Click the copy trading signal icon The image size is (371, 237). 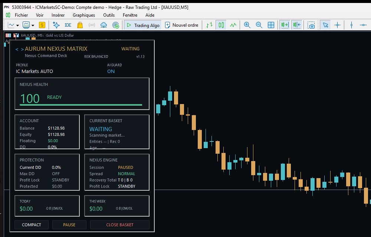click(116, 25)
